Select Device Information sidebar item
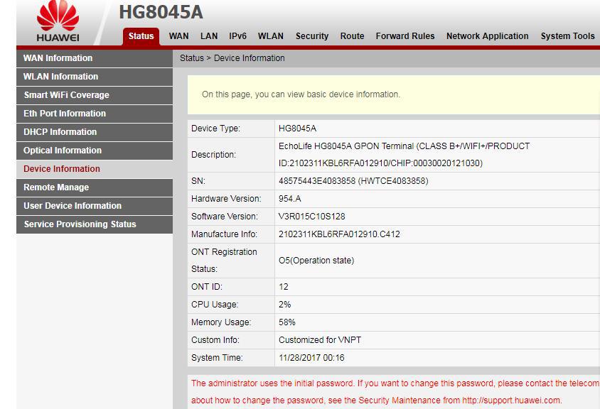The image size is (600, 409). [x=95, y=169]
